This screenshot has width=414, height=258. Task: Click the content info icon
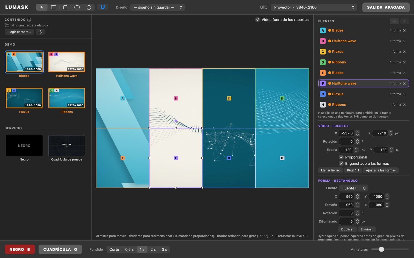tap(29, 20)
